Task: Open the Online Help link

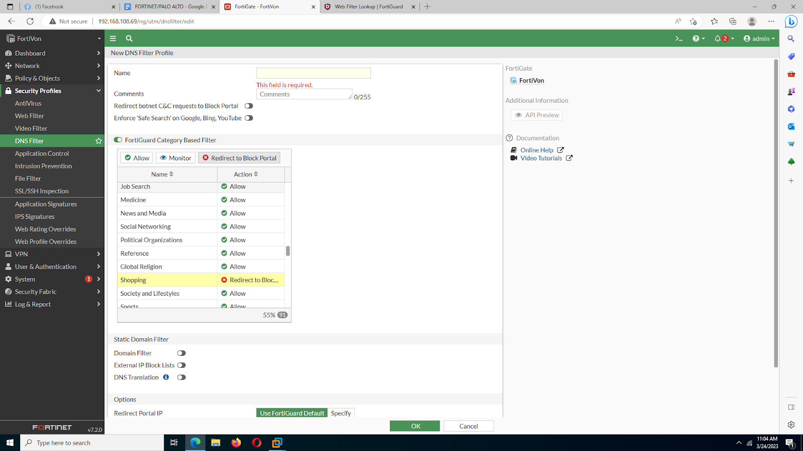Action: pos(537,150)
